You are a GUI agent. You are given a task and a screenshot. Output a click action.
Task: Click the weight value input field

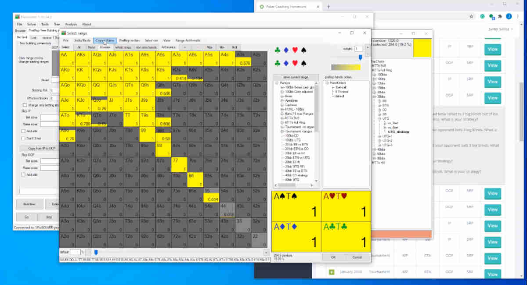click(x=359, y=49)
